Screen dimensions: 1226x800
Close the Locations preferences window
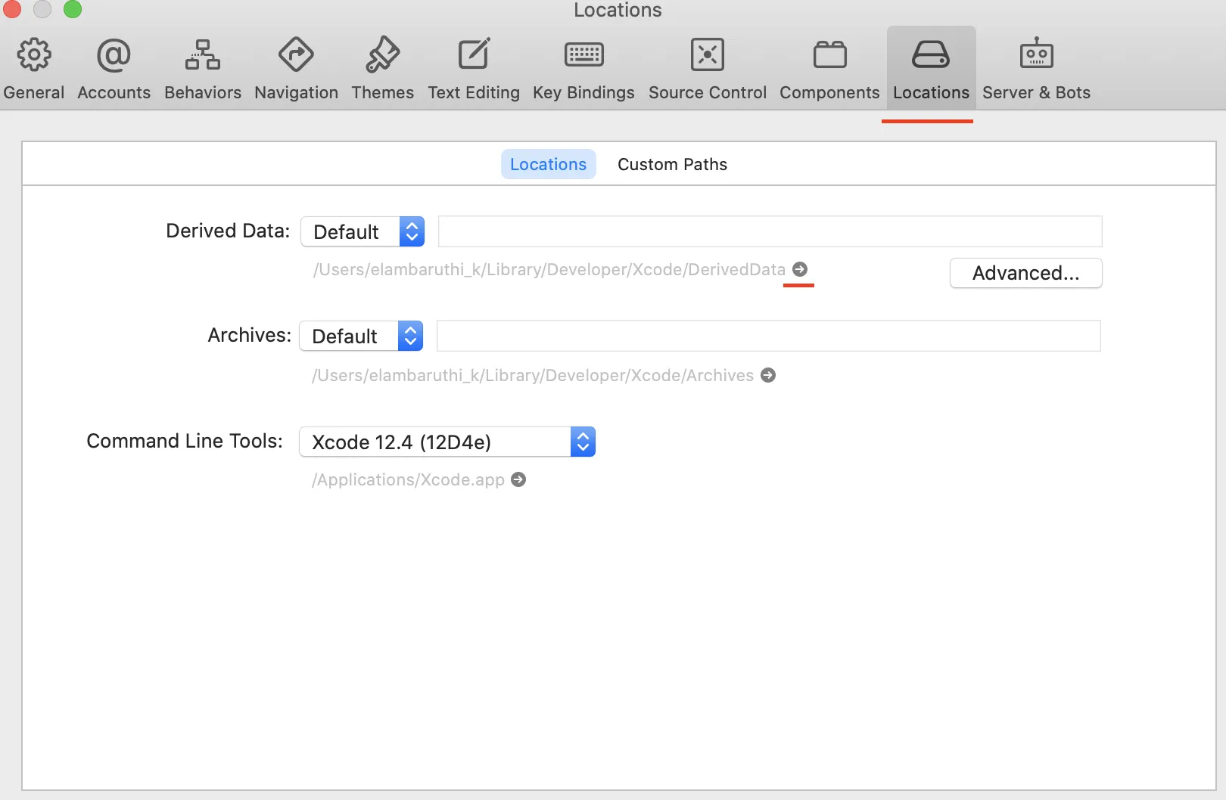(11, 9)
